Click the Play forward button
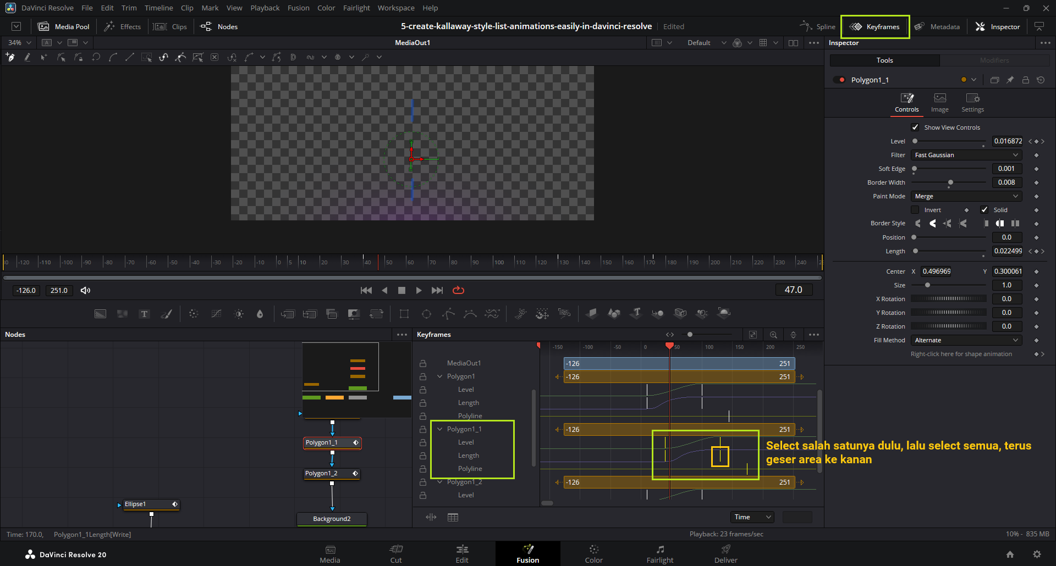 click(419, 290)
